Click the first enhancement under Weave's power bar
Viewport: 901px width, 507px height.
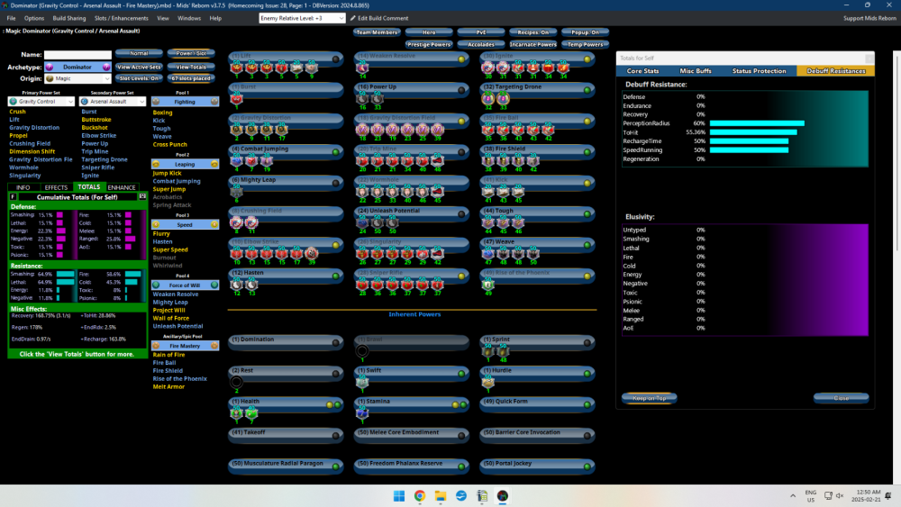pos(487,253)
